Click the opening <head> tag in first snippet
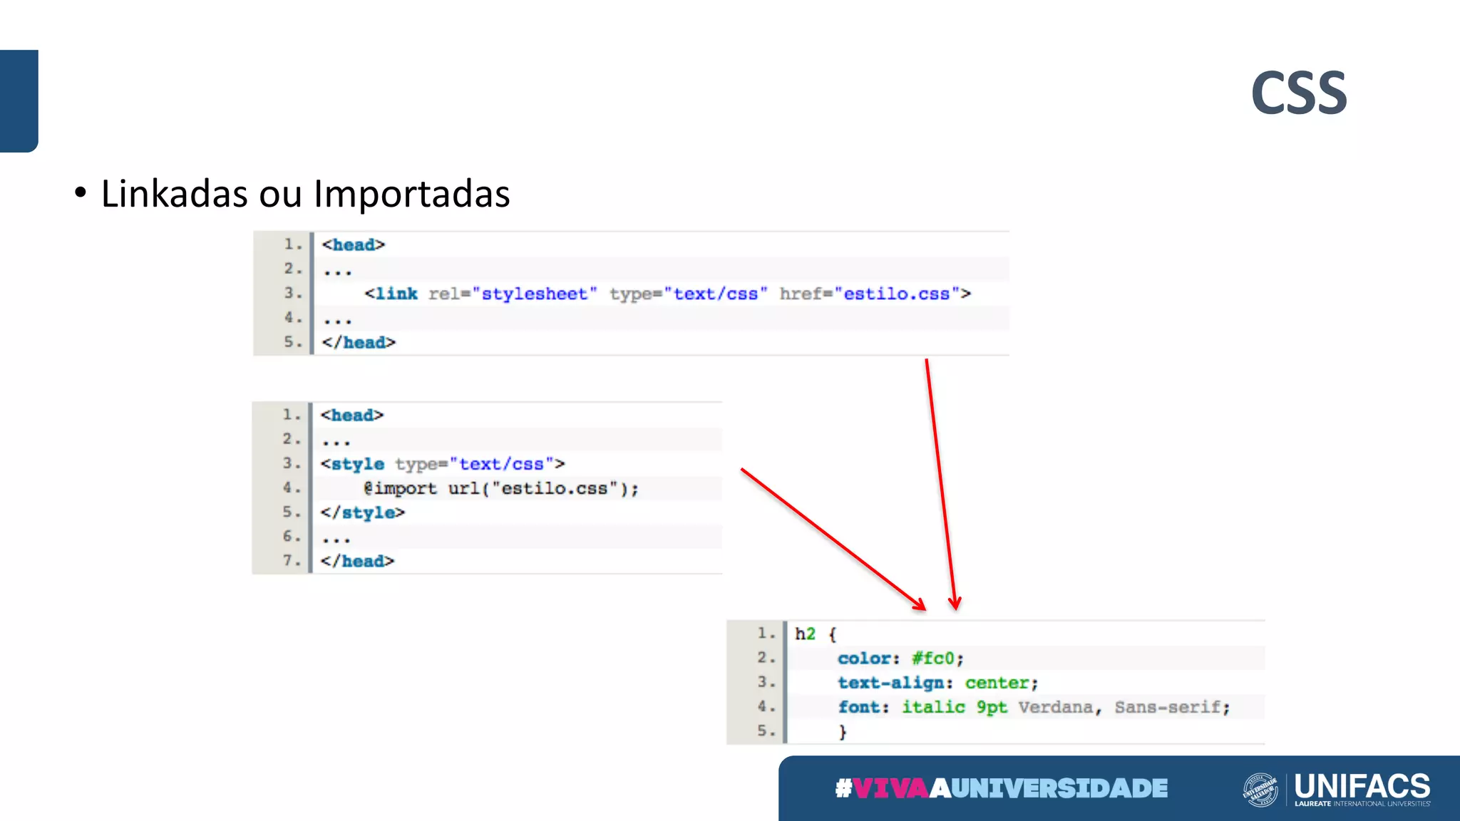Image resolution: width=1460 pixels, height=821 pixels. tap(353, 245)
